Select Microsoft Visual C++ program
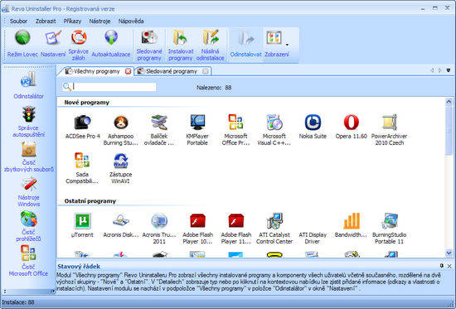Viewport: 456px width, 309px height. 274,130
